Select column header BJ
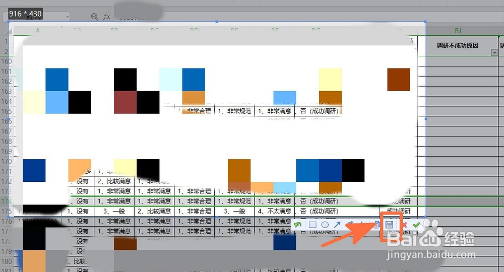504x272 pixels. (458, 31)
